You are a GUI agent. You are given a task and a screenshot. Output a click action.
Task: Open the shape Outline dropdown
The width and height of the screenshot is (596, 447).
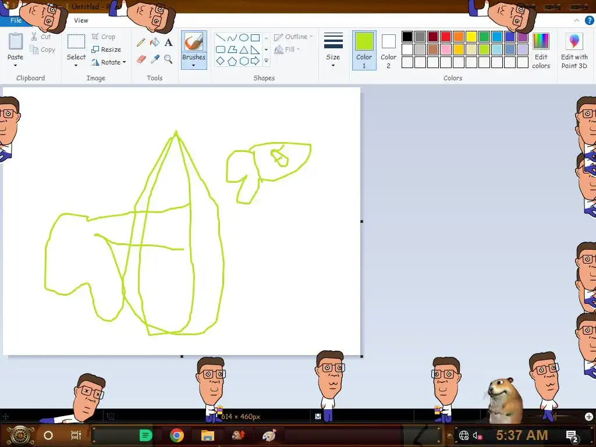tap(293, 37)
